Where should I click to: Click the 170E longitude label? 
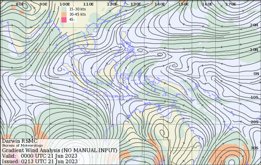pyautogui.click(x=231, y=4)
